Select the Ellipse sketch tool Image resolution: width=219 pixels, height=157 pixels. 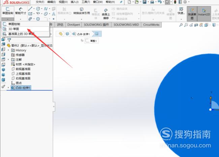46,14
